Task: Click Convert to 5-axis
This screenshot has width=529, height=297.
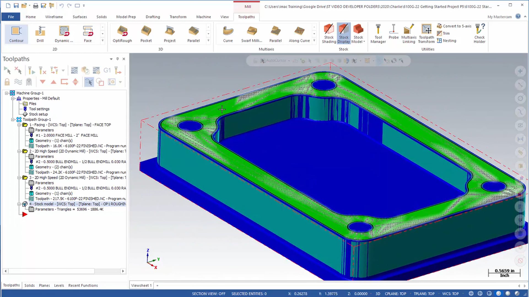Action: point(454,26)
